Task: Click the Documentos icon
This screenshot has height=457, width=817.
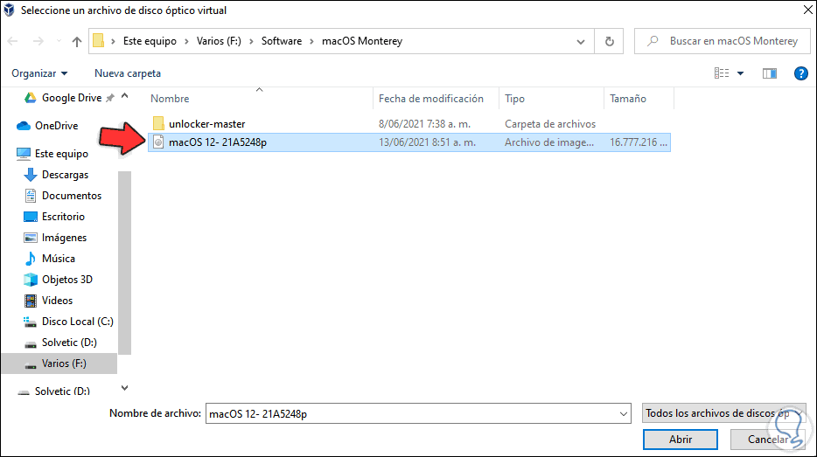Action: (31, 196)
